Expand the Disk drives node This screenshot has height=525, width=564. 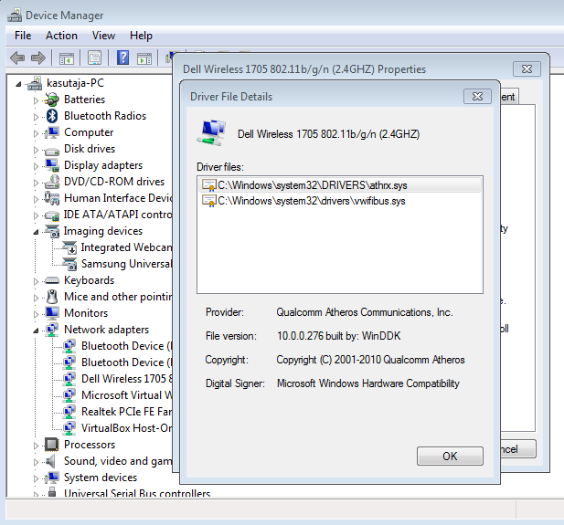click(x=36, y=150)
